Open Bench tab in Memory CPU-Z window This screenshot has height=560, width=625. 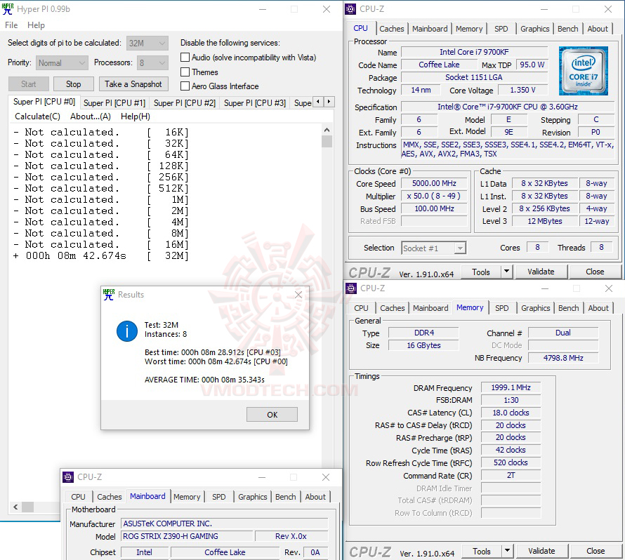pos(568,308)
